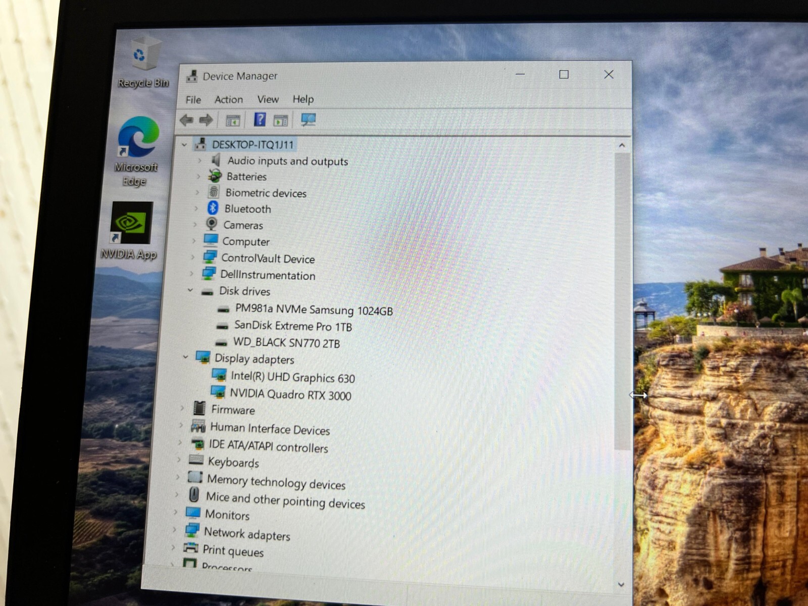Click the Keyboards category icon
The image size is (808, 606).
pos(196,460)
